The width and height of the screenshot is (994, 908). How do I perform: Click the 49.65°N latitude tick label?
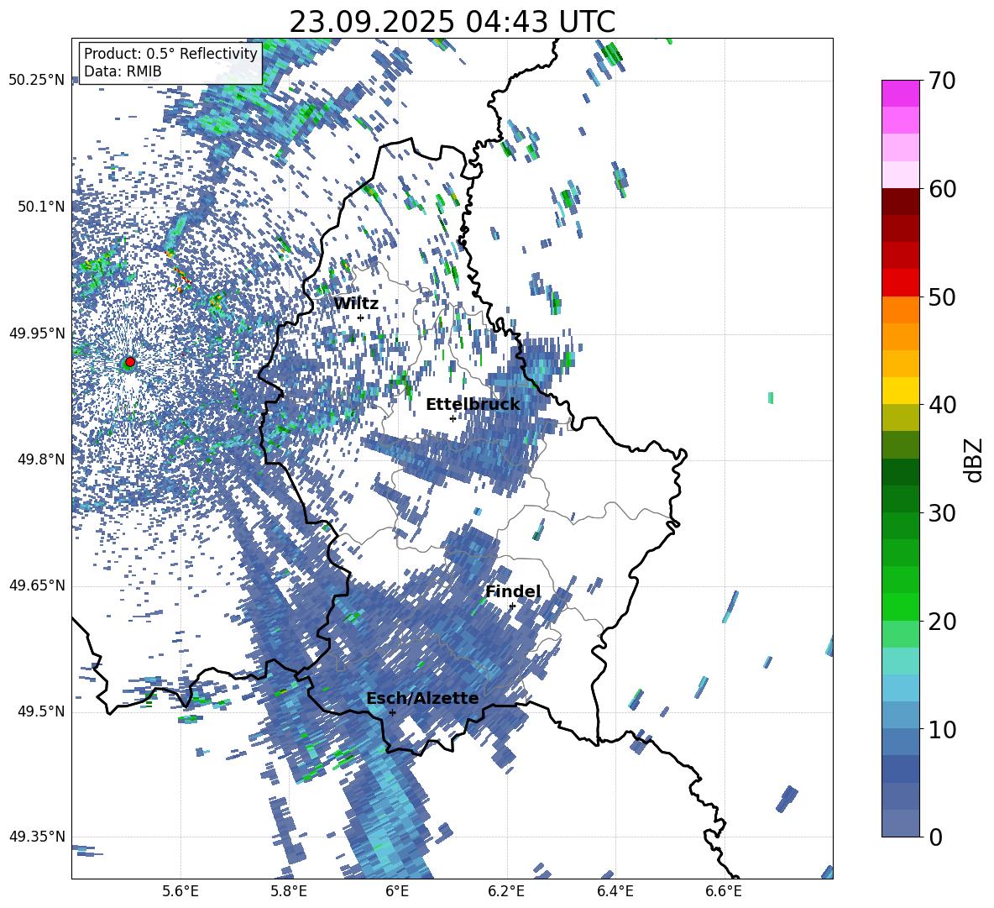(x=37, y=585)
